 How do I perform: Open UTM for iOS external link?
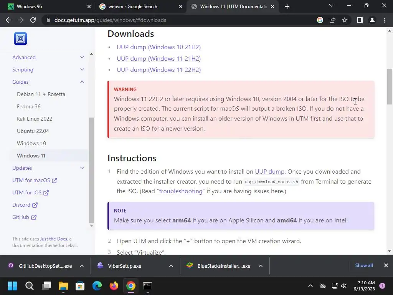tap(31, 192)
